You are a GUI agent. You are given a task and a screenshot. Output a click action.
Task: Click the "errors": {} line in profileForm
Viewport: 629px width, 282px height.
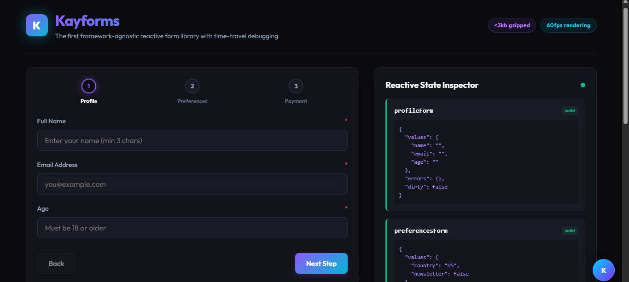[x=425, y=178]
